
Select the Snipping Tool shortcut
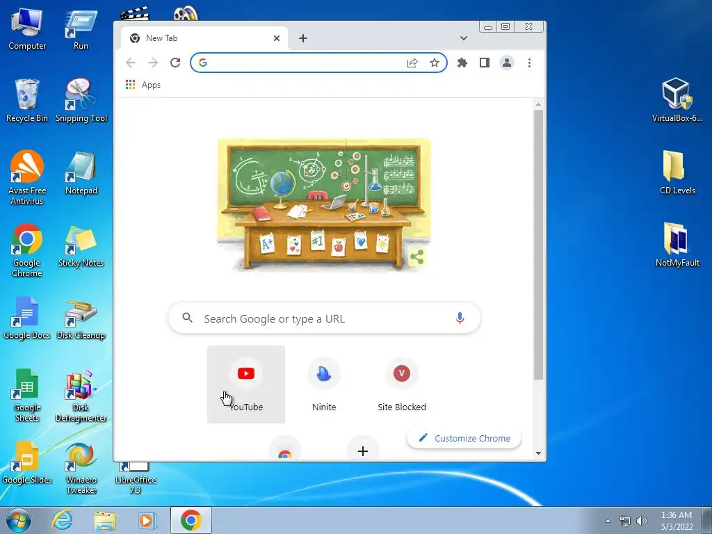click(81, 101)
